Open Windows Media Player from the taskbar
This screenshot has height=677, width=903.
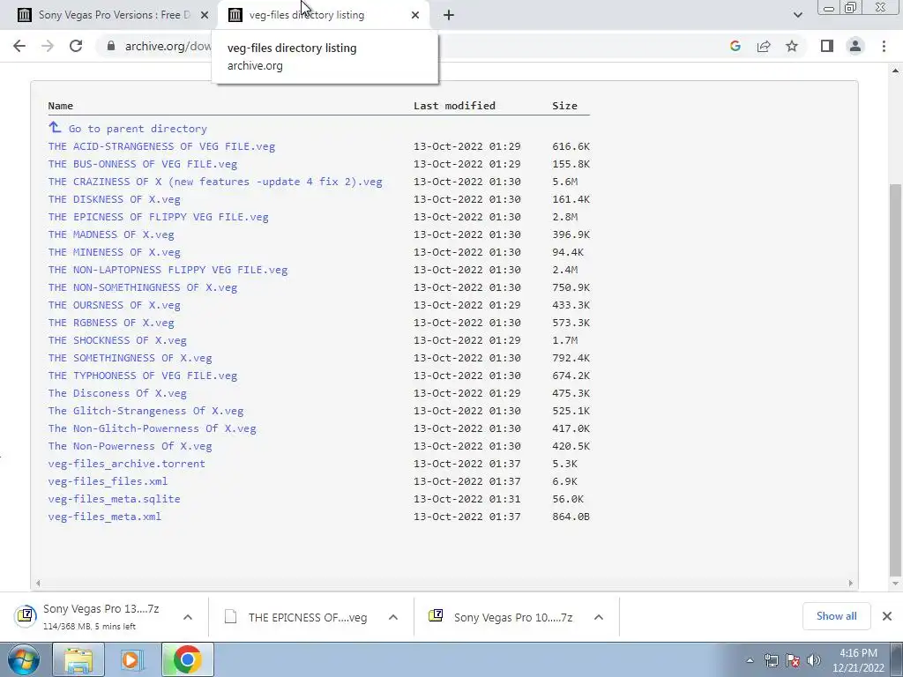pyautogui.click(x=132, y=659)
